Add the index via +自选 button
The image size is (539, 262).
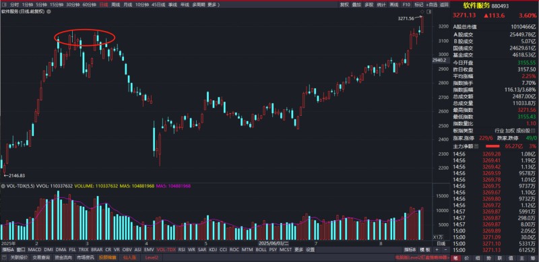point(432,5)
